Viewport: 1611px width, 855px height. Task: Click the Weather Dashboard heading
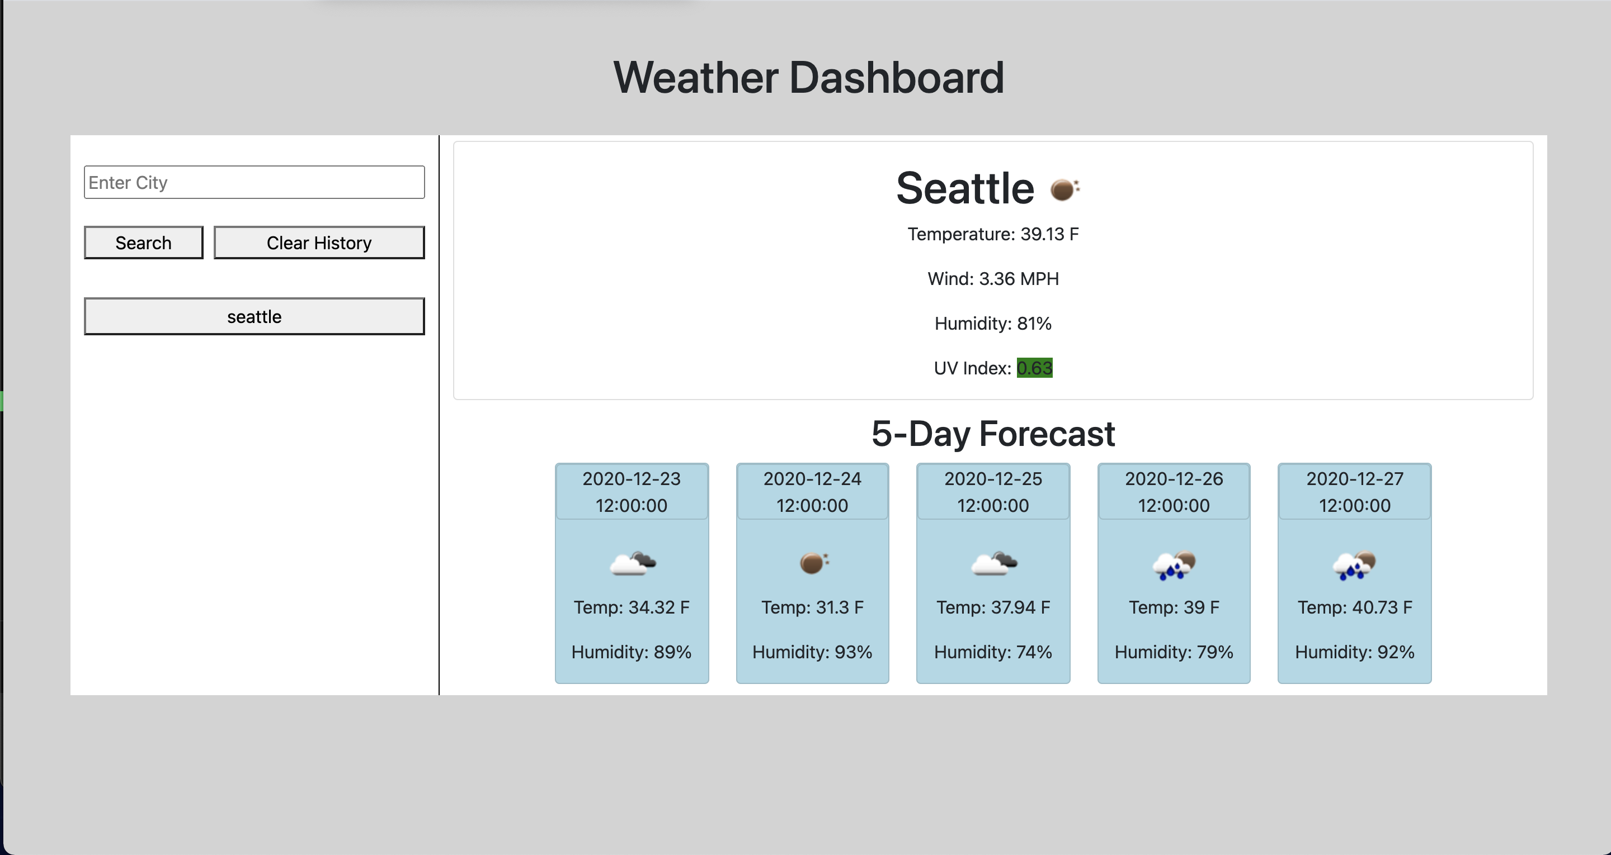point(809,78)
